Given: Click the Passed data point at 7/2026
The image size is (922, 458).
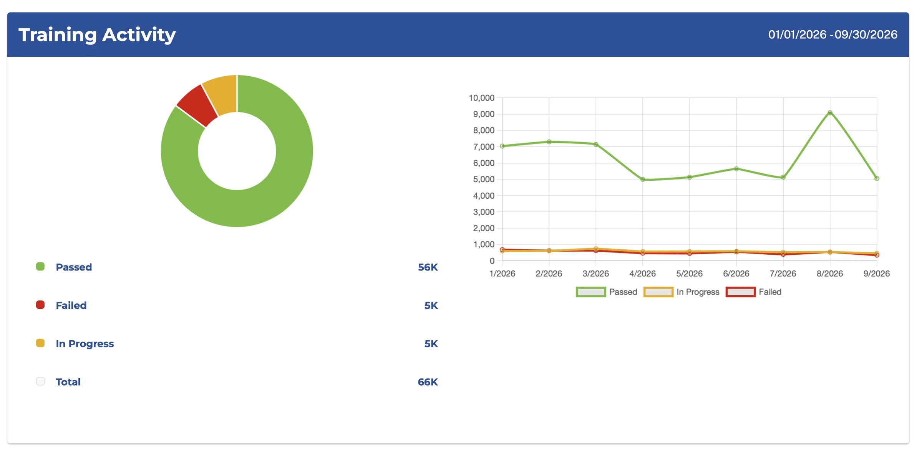Looking at the screenshot, I should (783, 177).
